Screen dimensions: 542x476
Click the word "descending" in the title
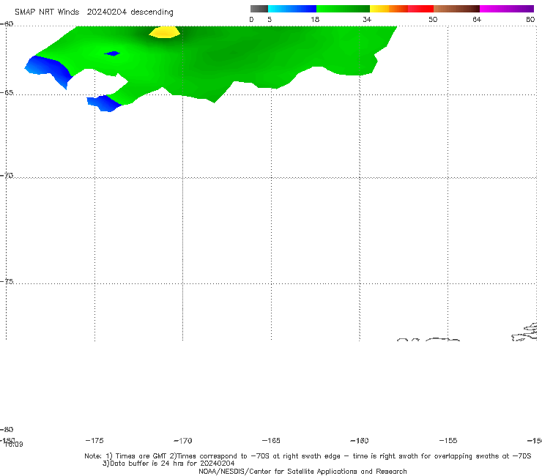point(152,12)
